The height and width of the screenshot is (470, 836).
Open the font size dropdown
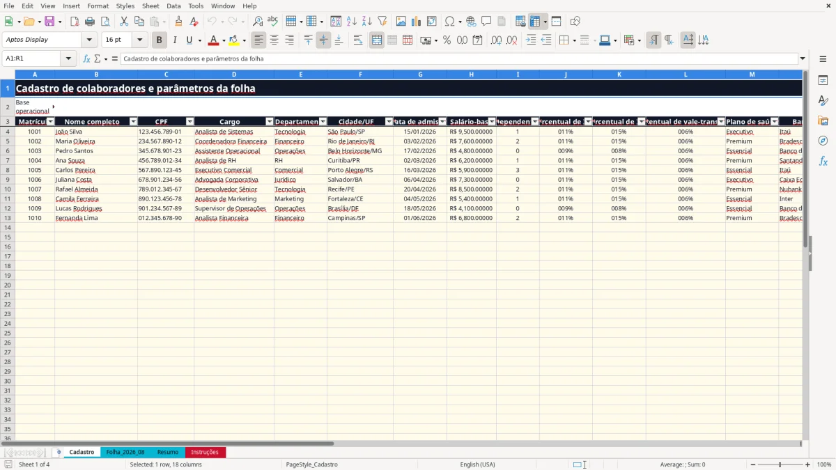(x=140, y=40)
